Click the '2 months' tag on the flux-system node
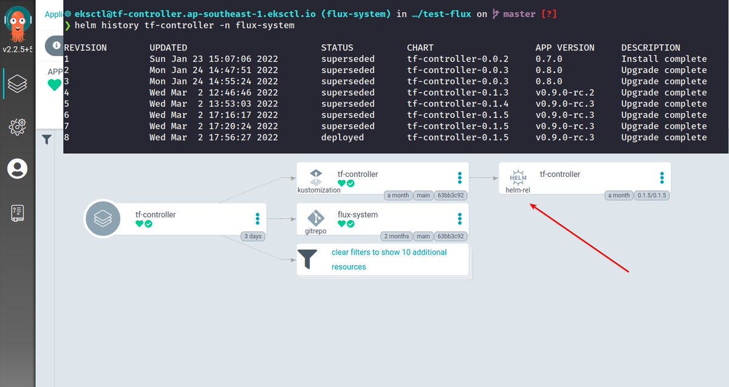This screenshot has height=387, width=729. coord(396,236)
